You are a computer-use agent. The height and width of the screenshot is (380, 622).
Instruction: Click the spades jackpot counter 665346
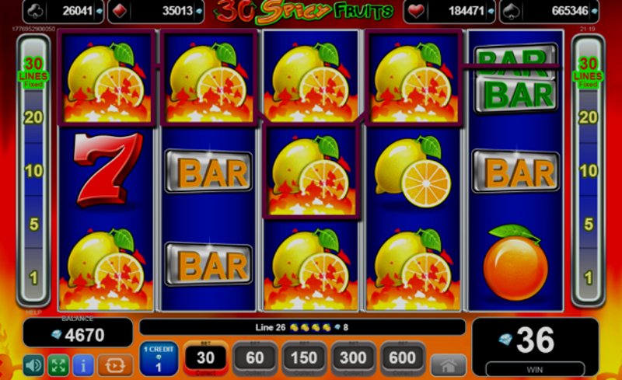(550, 11)
